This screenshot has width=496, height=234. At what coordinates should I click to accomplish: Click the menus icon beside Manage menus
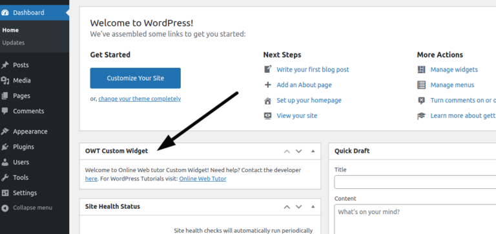pyautogui.click(x=421, y=85)
